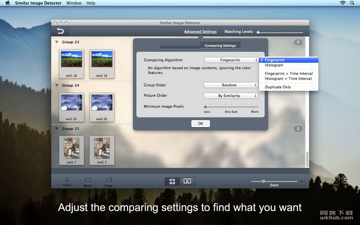This screenshot has width=360, height=225.
Task: Open the Window menu
Action: tap(74, 3)
